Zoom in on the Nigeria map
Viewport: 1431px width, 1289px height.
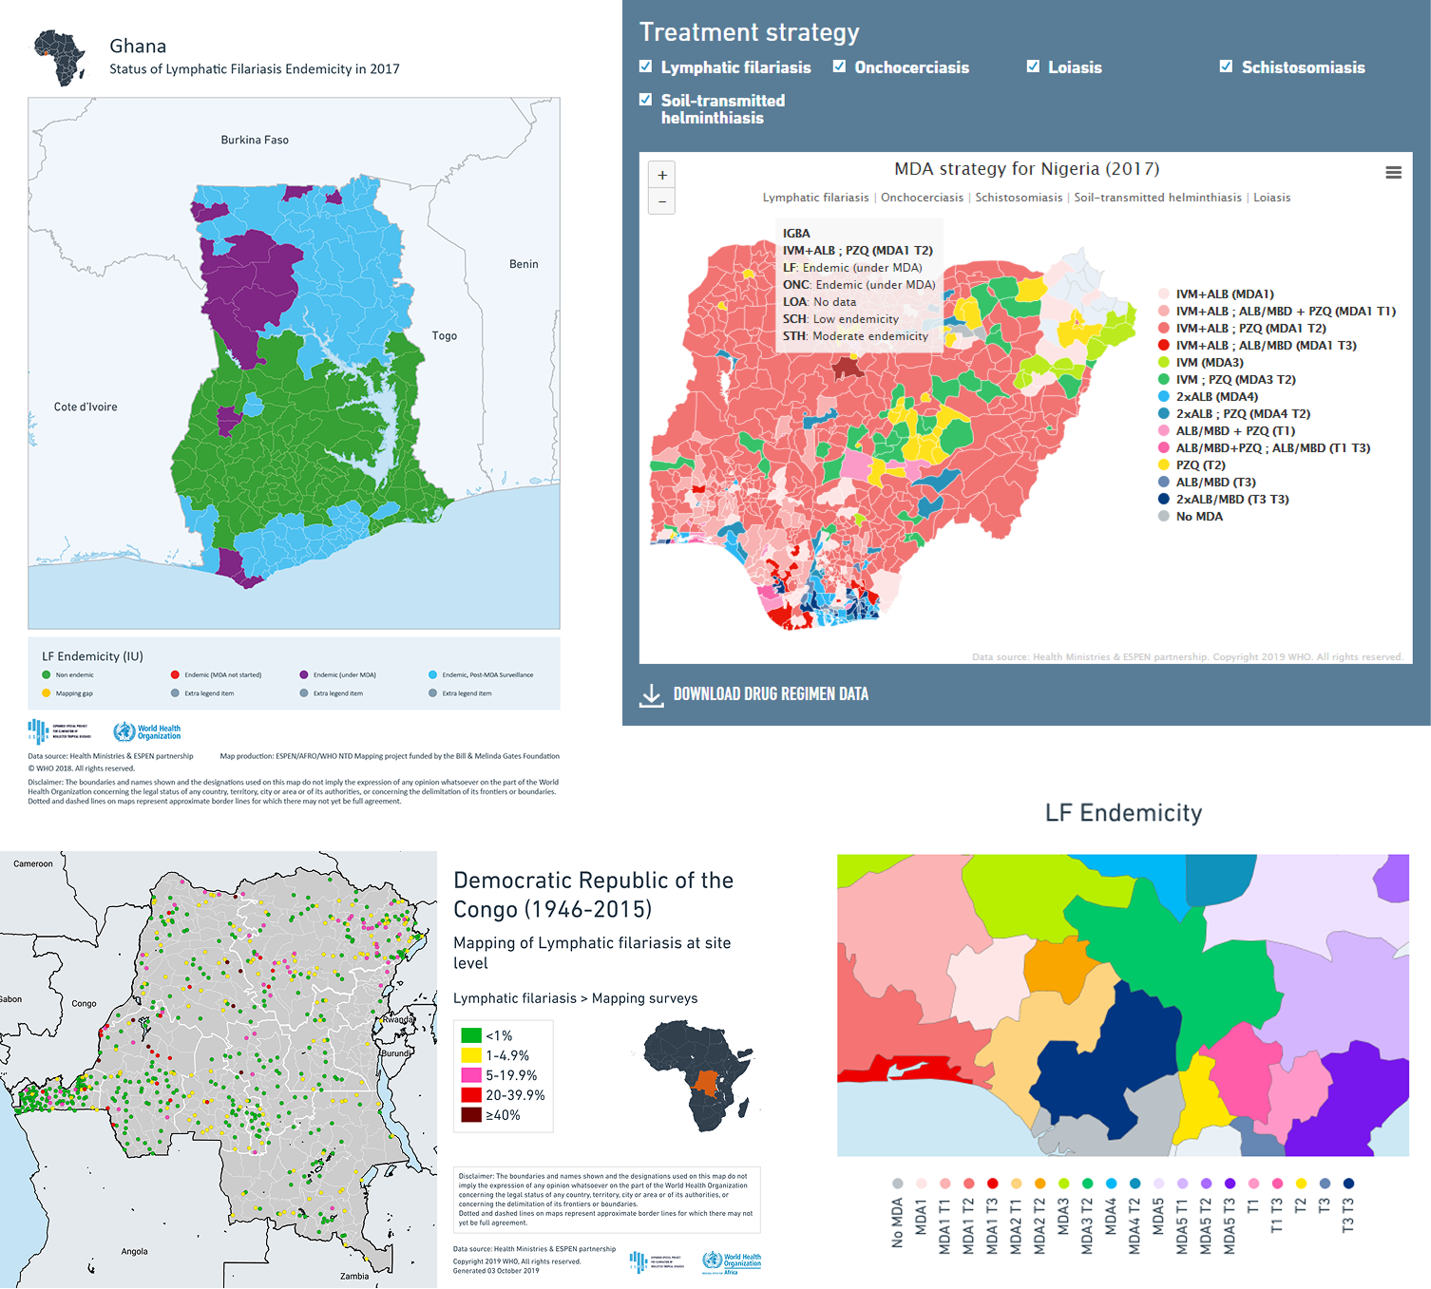coord(662,175)
